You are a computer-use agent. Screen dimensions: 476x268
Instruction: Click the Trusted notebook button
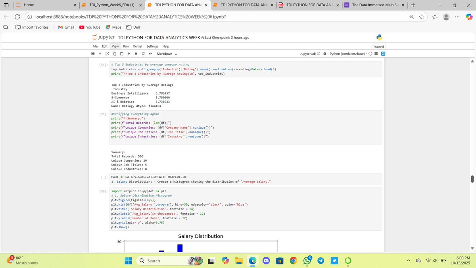click(x=378, y=46)
